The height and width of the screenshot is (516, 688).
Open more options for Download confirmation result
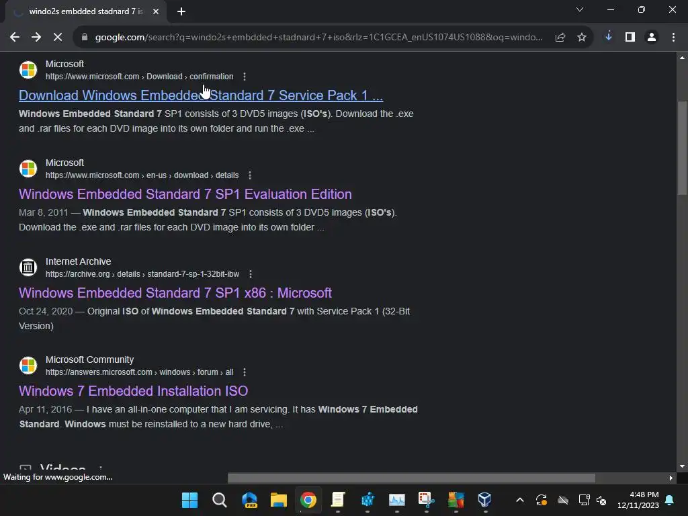coord(245,77)
